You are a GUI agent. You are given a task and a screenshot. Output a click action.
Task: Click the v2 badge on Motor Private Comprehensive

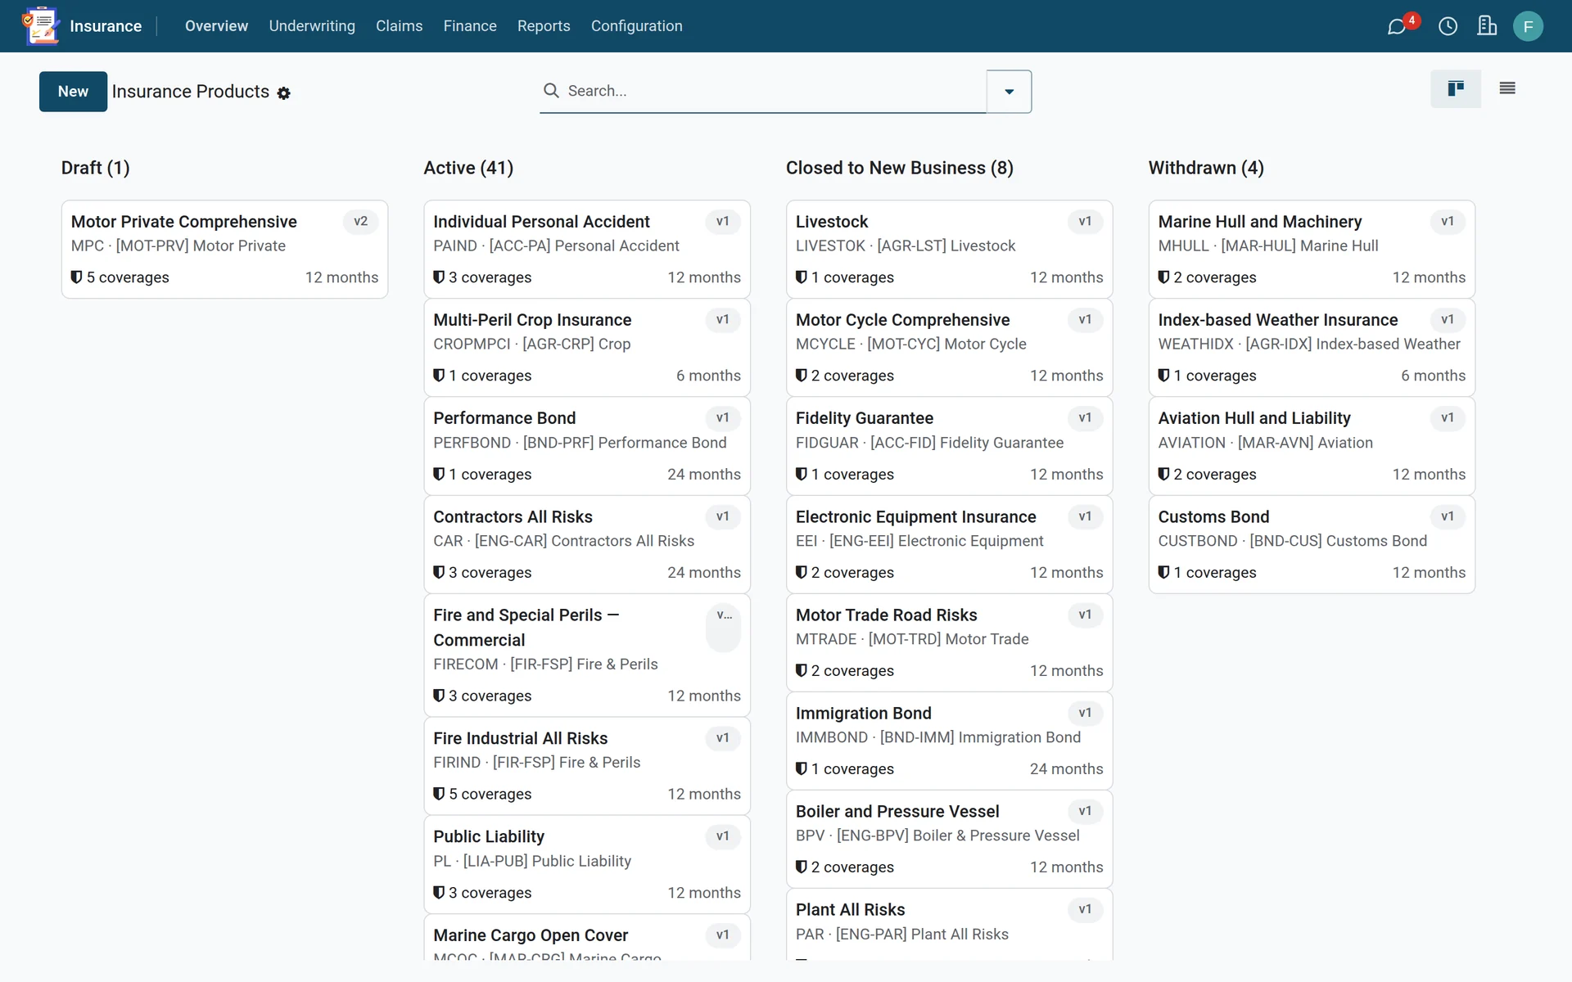tap(360, 222)
